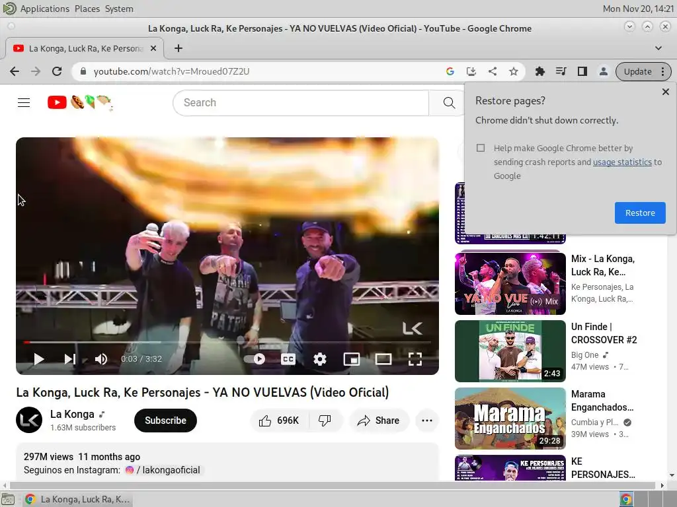Screen dimensions: 677x507
Task: Open La Konga channel name link
Action: pos(72,415)
